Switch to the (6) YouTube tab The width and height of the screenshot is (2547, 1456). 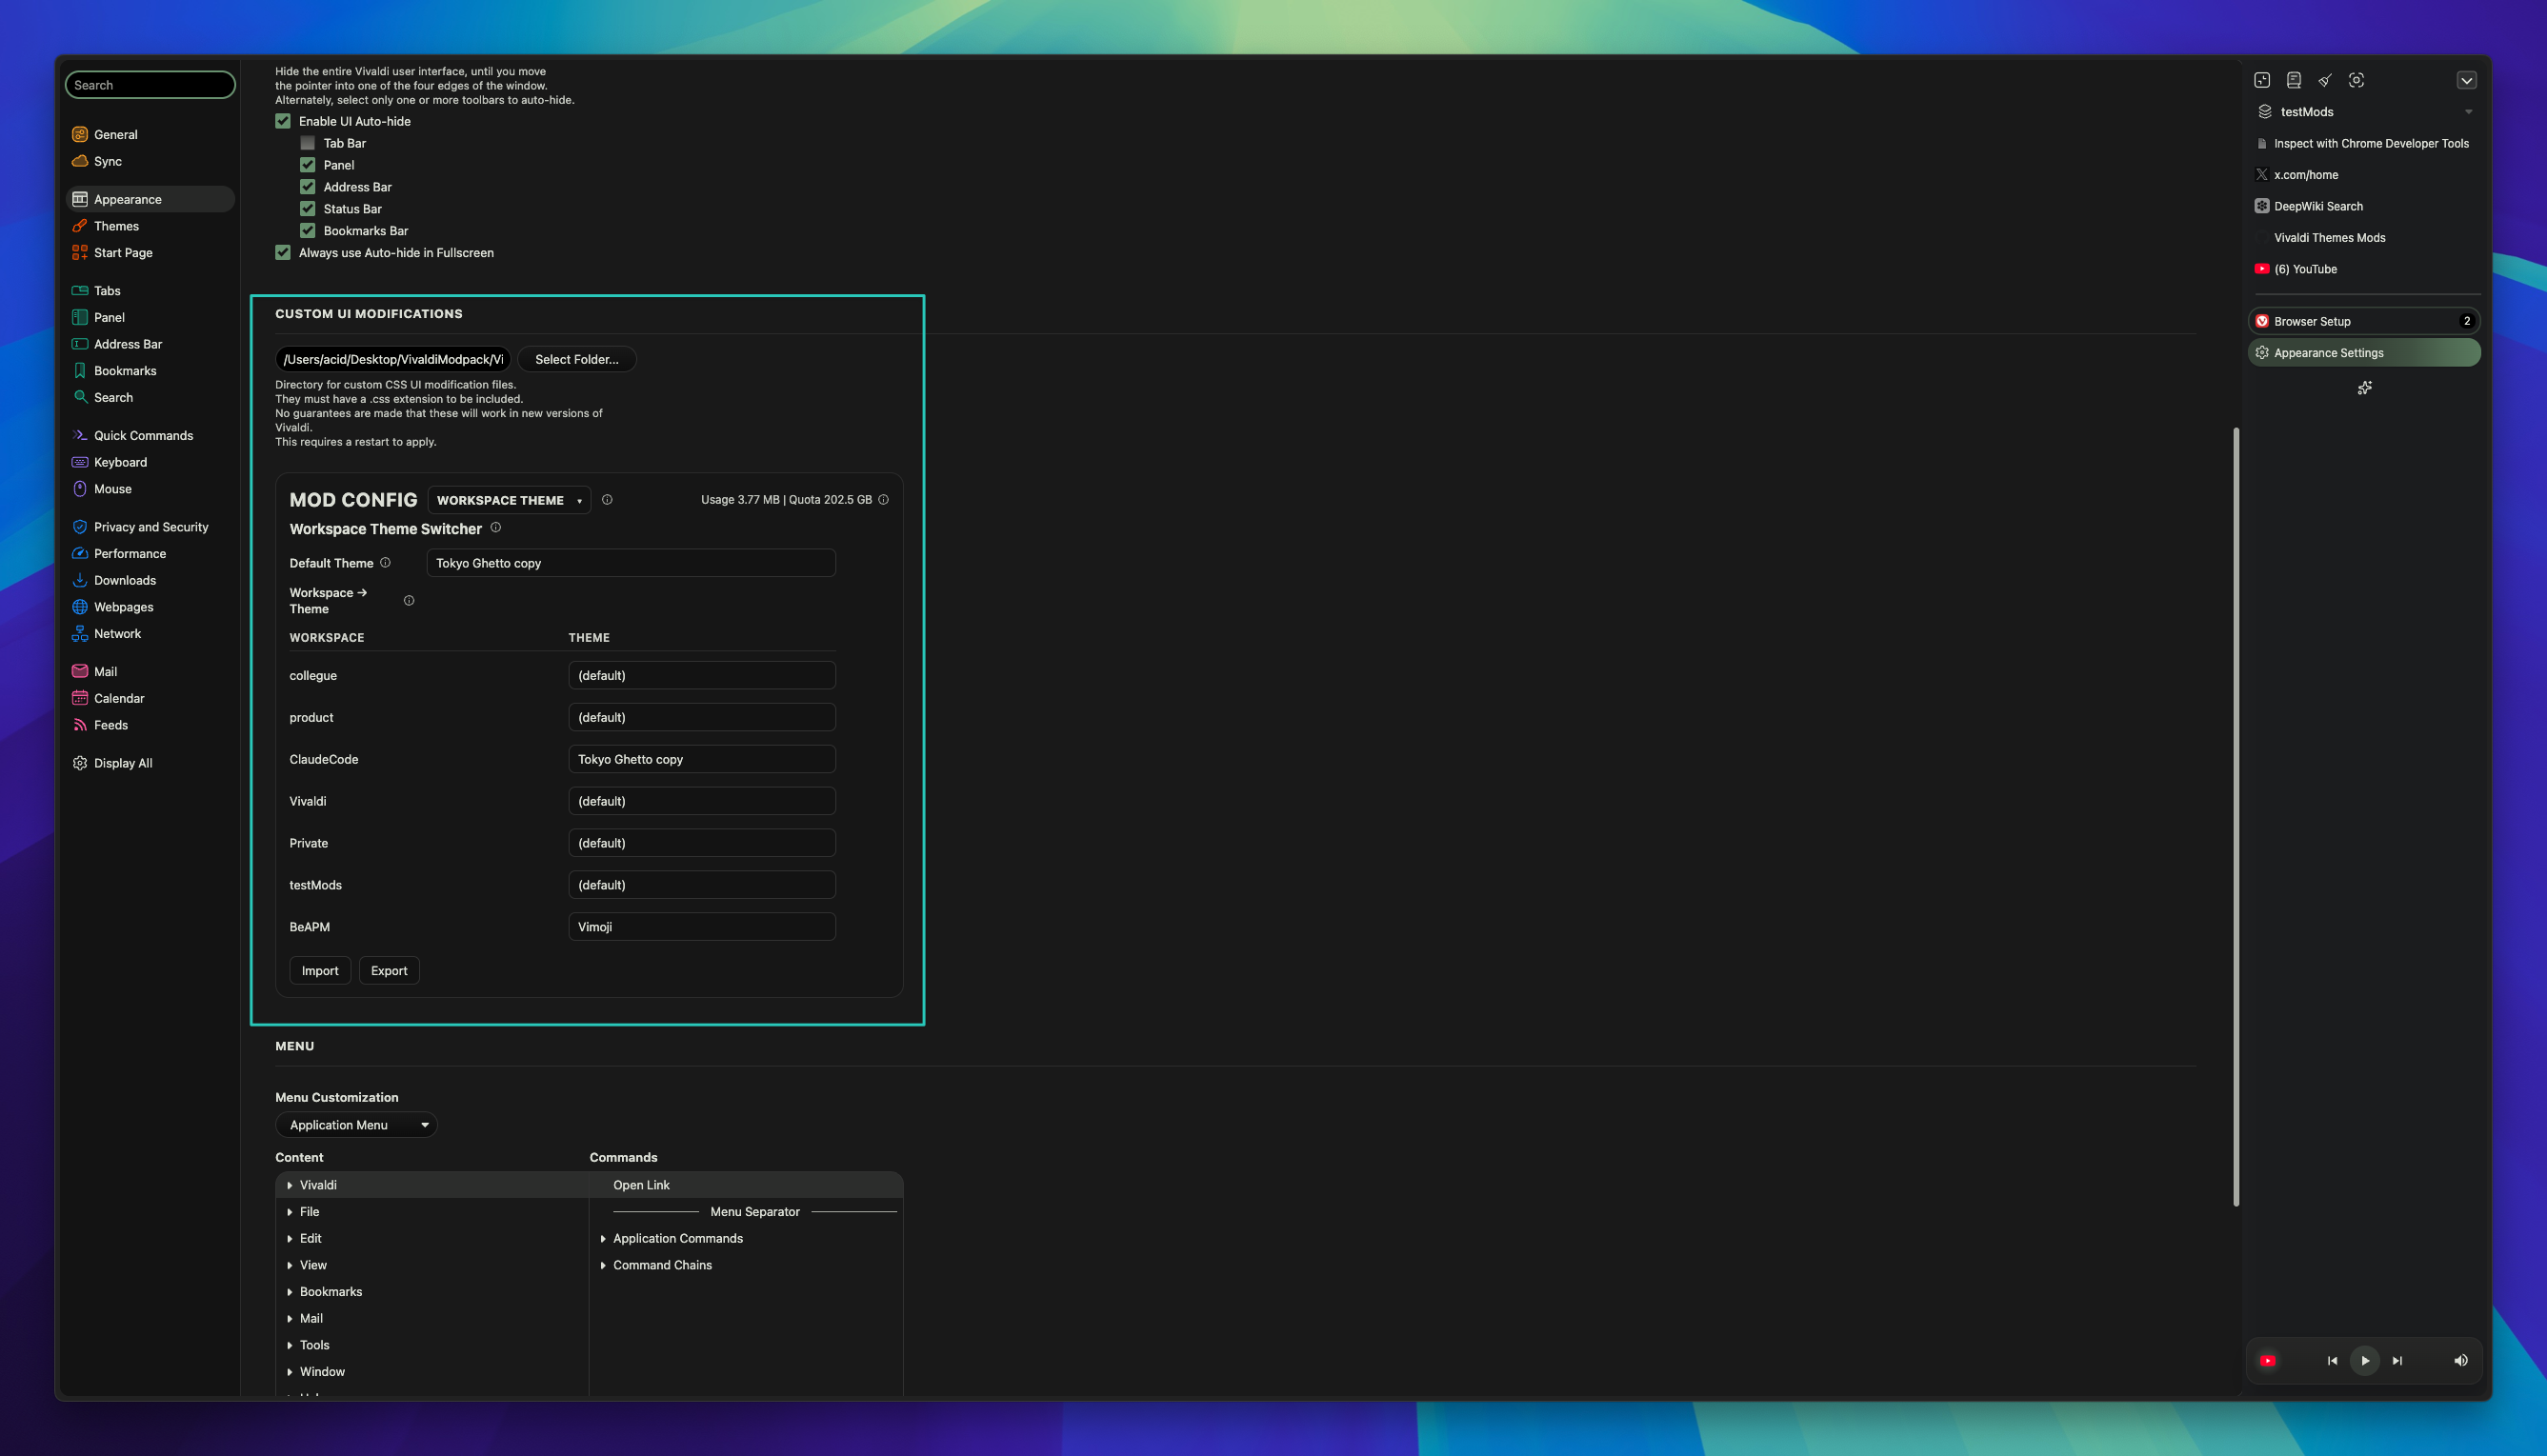click(2364, 269)
